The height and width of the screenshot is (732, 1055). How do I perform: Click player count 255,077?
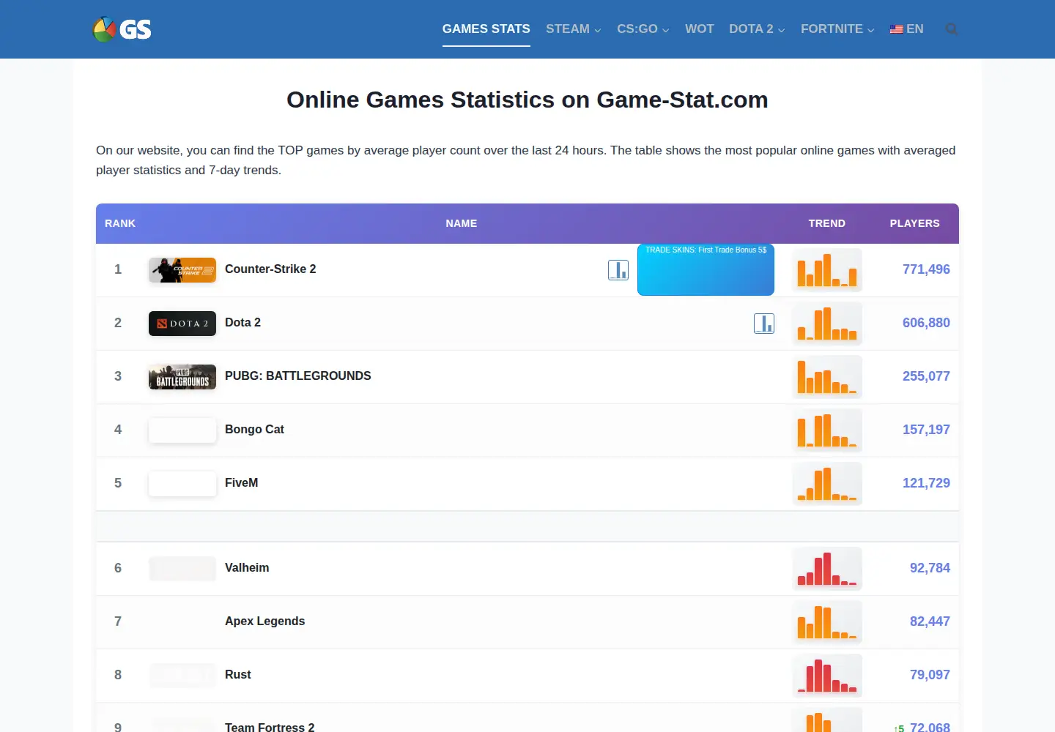pos(926,376)
